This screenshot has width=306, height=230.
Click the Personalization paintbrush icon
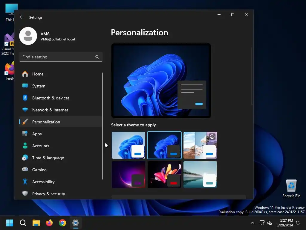click(25, 122)
